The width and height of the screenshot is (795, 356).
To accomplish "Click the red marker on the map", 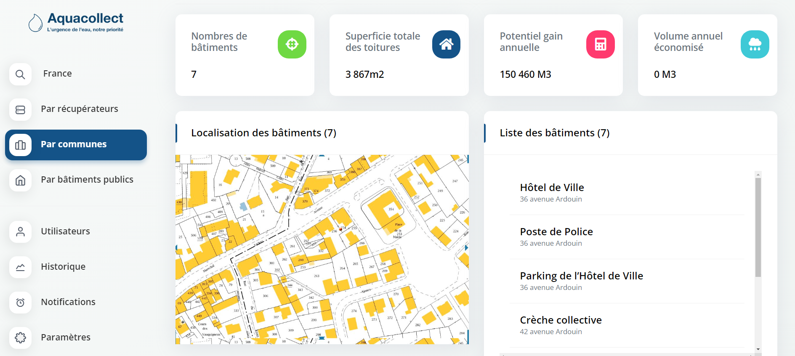I will click(340, 229).
